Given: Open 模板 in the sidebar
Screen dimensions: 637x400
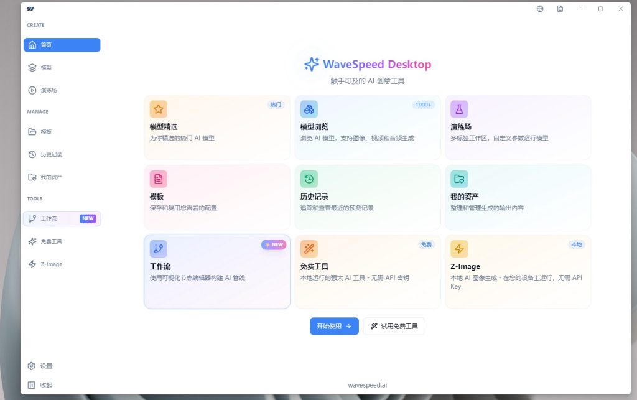Looking at the screenshot, I should (x=62, y=132).
